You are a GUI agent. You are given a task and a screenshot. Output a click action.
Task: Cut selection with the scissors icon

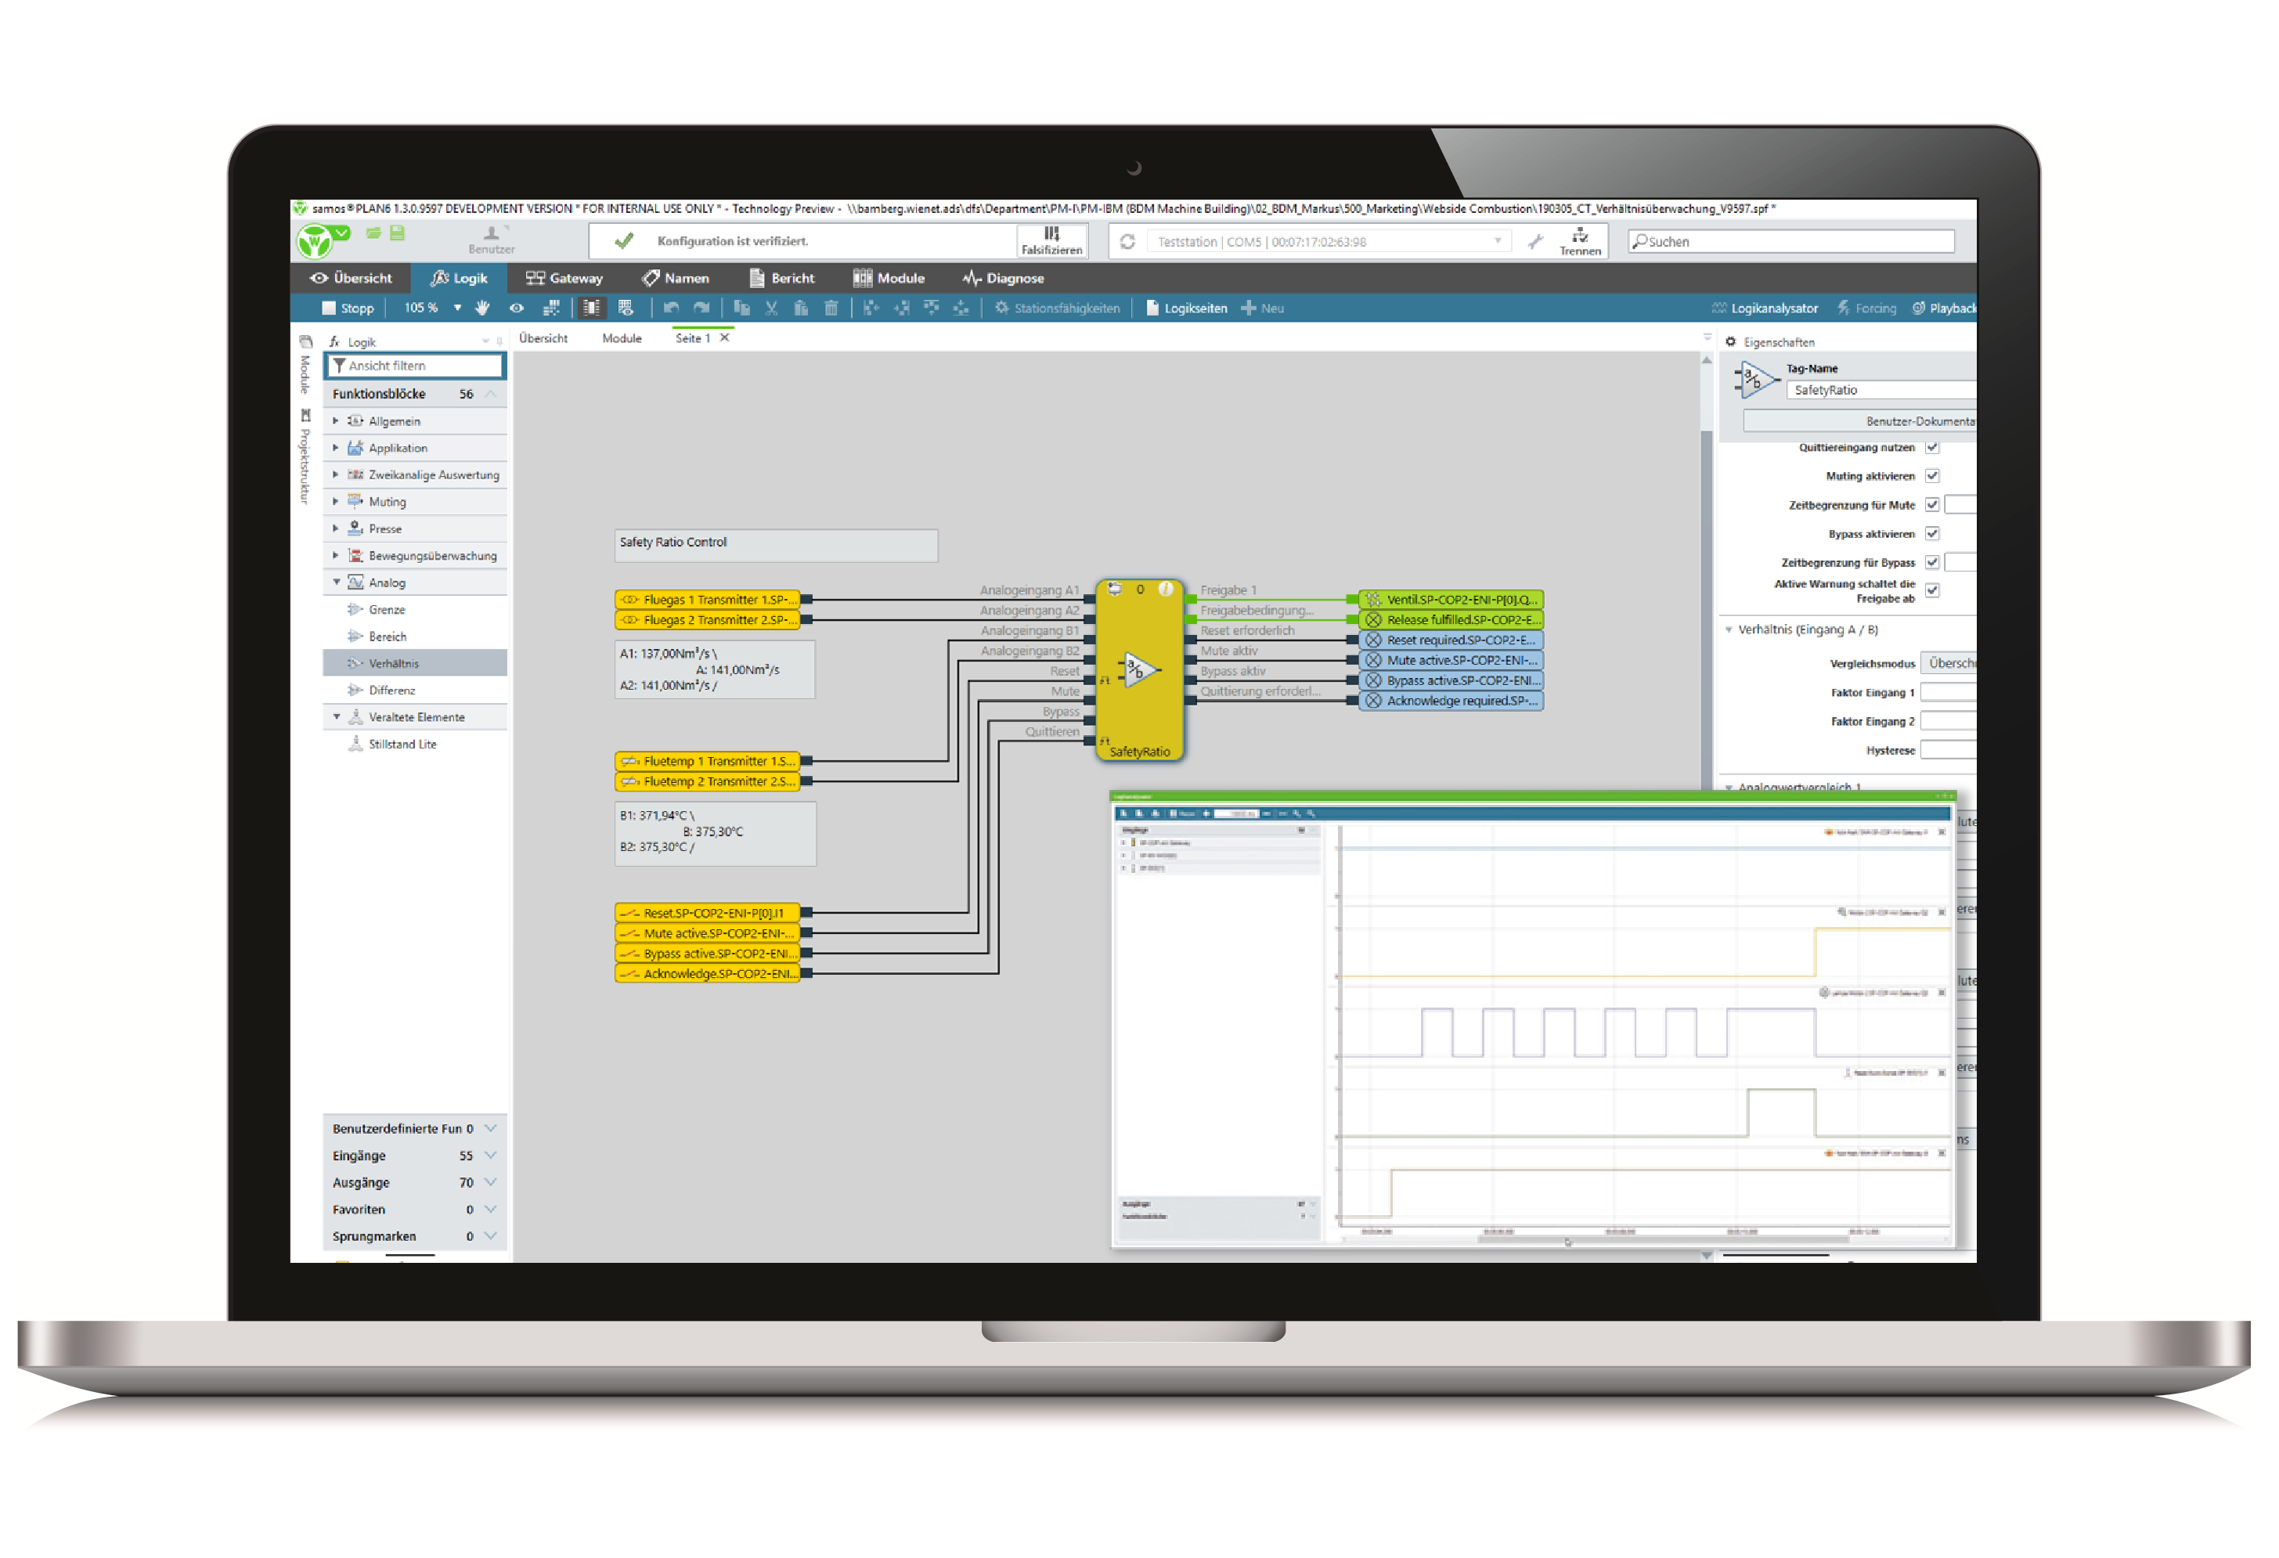tap(772, 308)
